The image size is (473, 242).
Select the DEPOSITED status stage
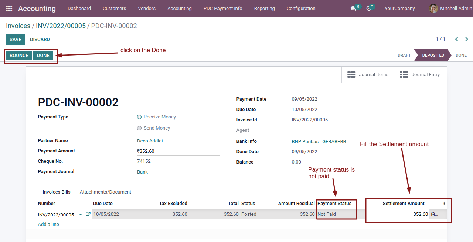pos(433,55)
